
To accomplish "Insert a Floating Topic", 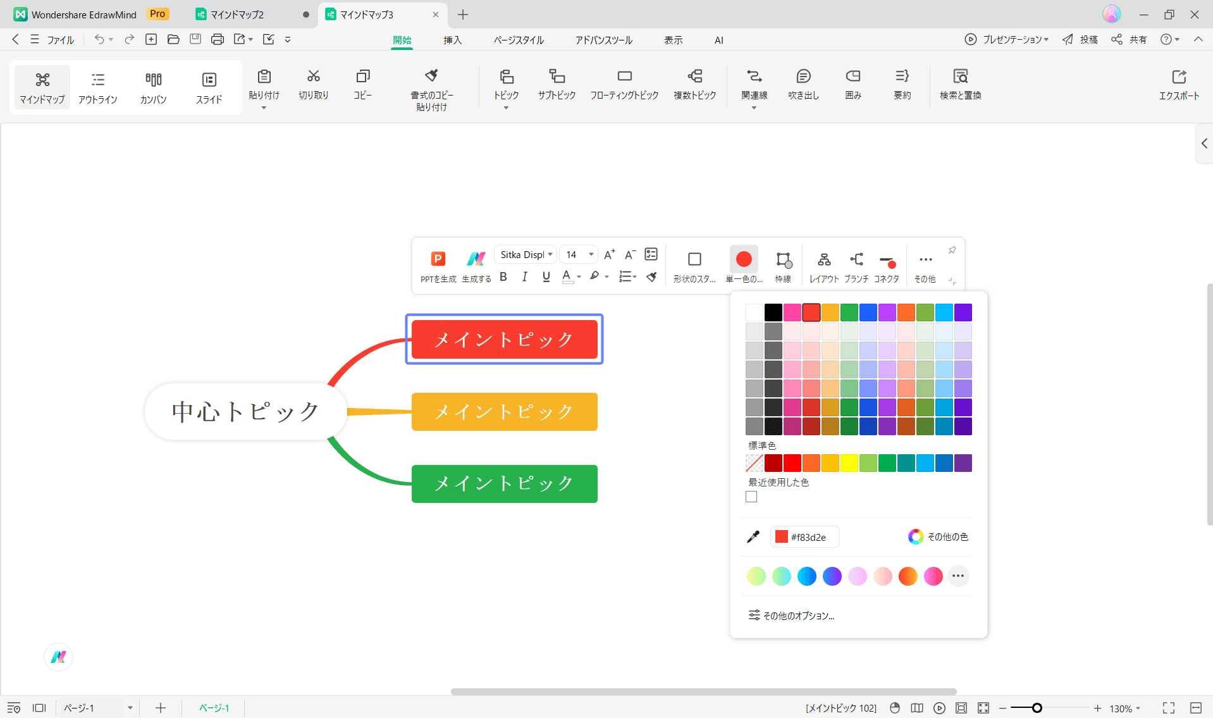I will (624, 85).
